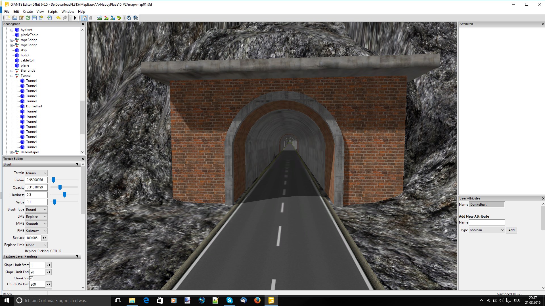Expand the Bierrunde tree node
Viewport: 545px width, 306px height.
point(12,71)
